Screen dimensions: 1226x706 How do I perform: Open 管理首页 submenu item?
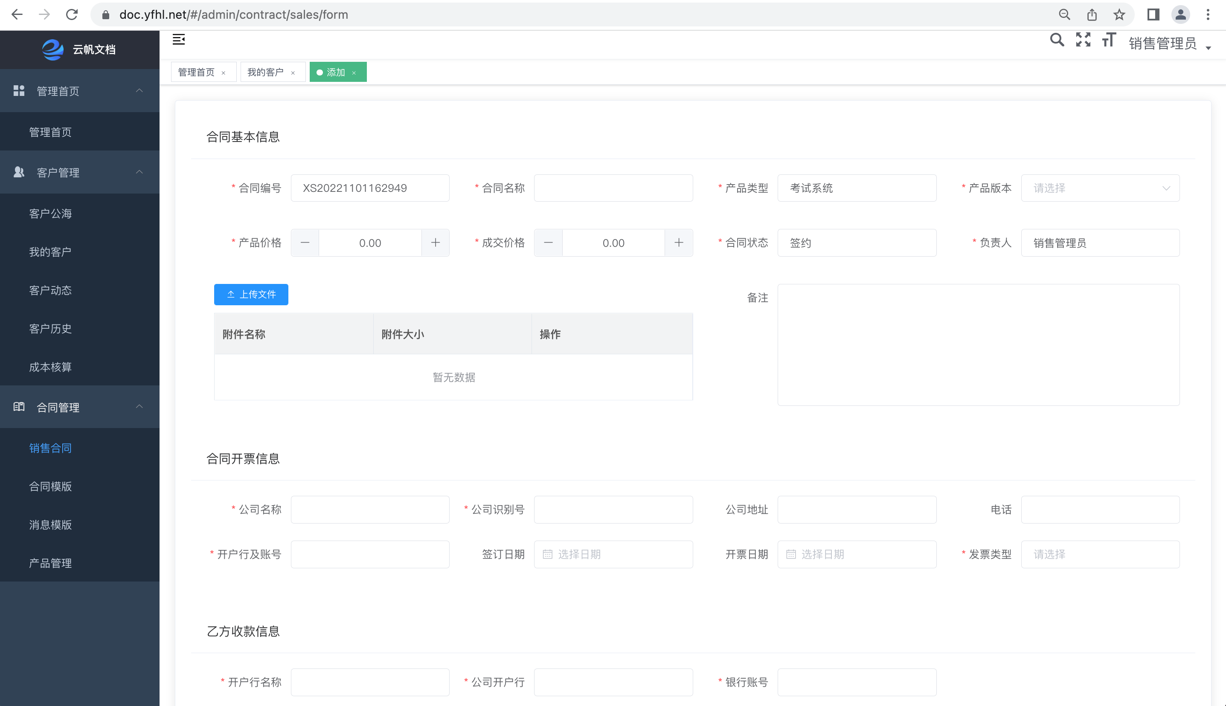pos(80,132)
